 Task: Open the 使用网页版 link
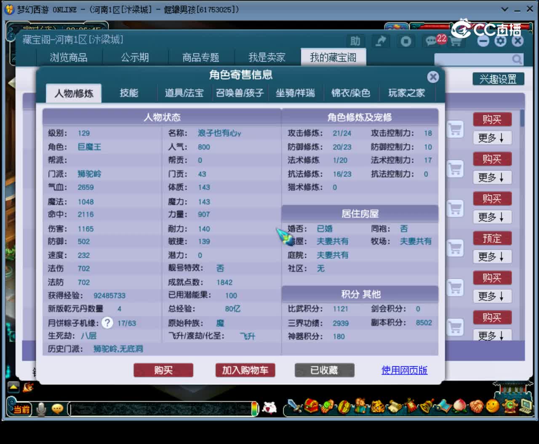point(404,370)
